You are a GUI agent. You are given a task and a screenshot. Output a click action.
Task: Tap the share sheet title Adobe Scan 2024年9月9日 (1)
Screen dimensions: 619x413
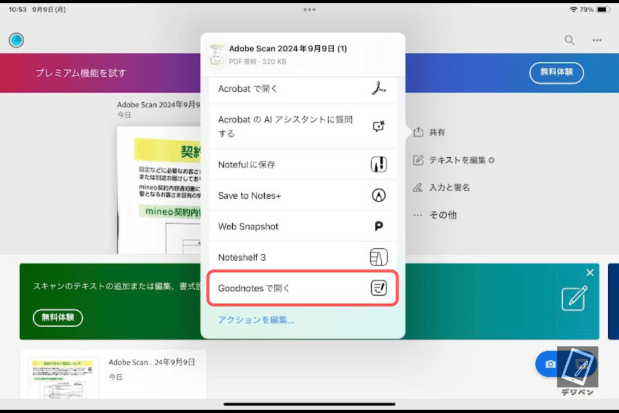pyautogui.click(x=288, y=48)
